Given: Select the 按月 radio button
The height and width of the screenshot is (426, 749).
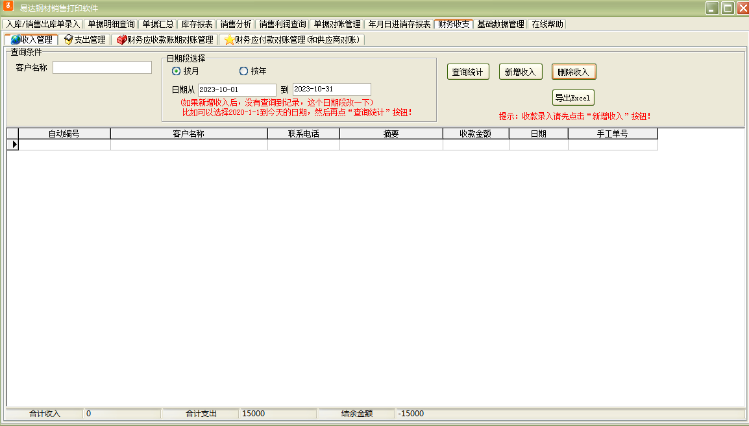Looking at the screenshot, I should [x=175, y=71].
